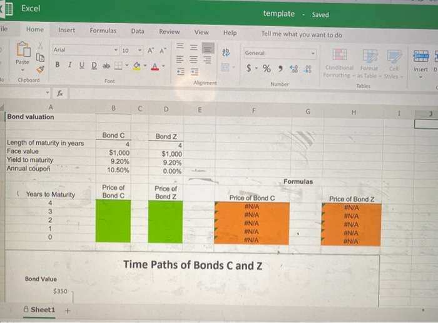Select the Format Painter brush icon
This screenshot has height=323, width=438.
click(41, 69)
